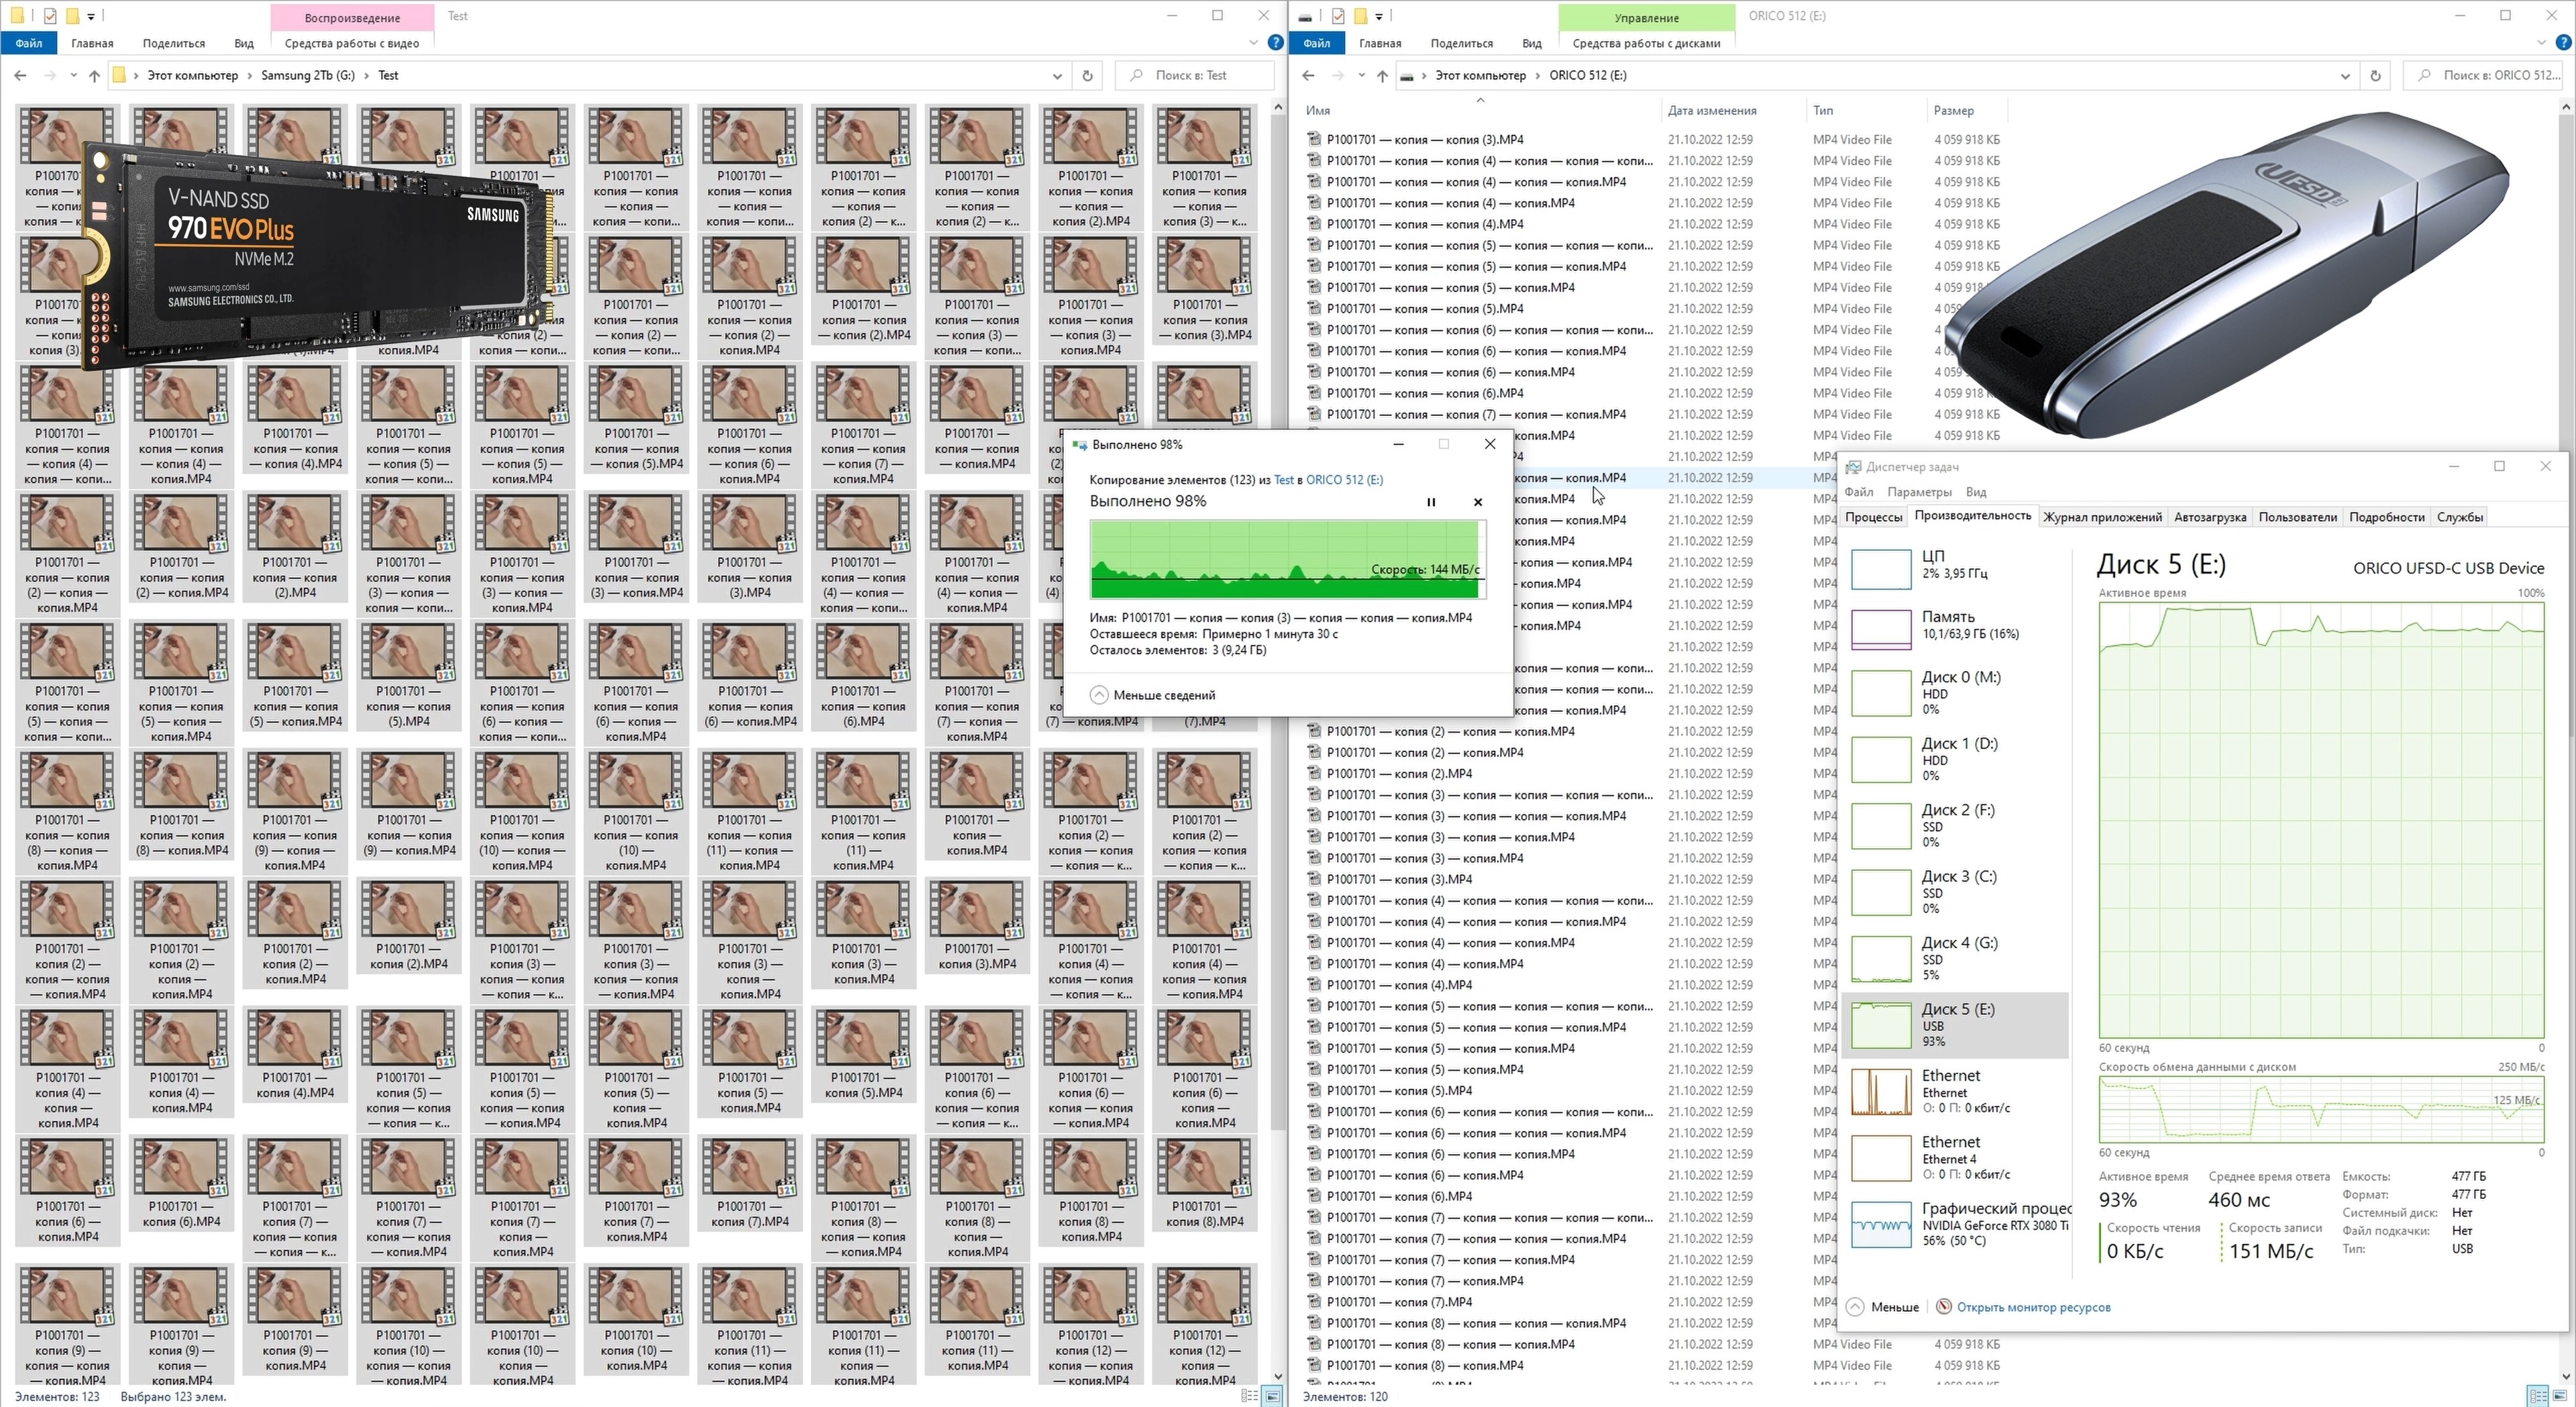Image resolution: width=2576 pixels, height=1407 pixels.
Task: Open recent locations dropdown in ORICO window
Action: tap(1361, 75)
